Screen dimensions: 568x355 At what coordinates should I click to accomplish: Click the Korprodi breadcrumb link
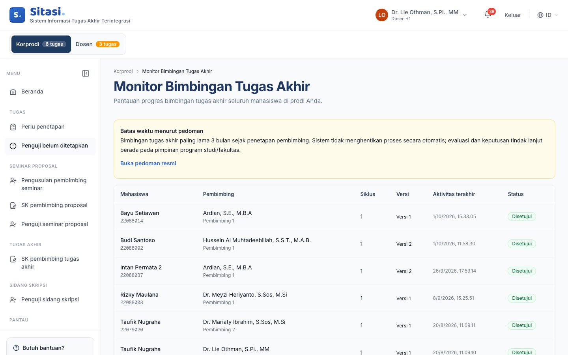click(x=123, y=71)
